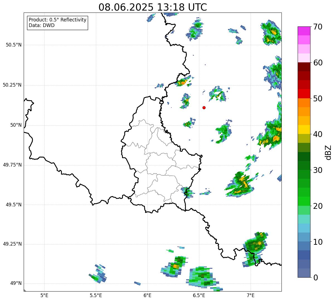Click the 'Product: 0.5° Reflectivity' text
This screenshot has height=301, width=335.
(57, 20)
